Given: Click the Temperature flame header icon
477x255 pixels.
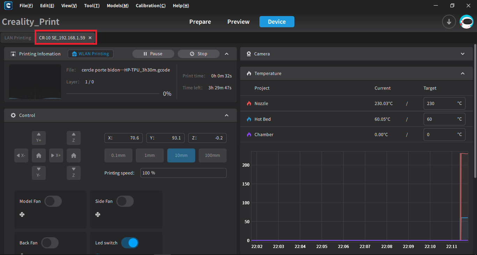Looking at the screenshot, I should 249,73.
